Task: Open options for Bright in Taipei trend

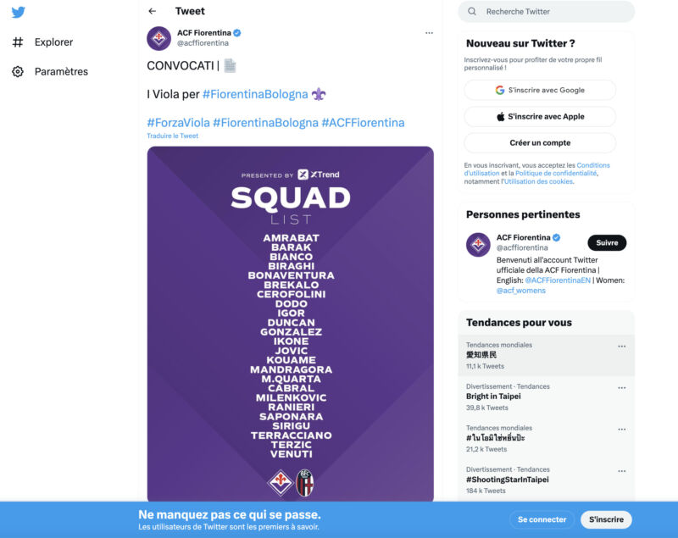Action: [622, 388]
